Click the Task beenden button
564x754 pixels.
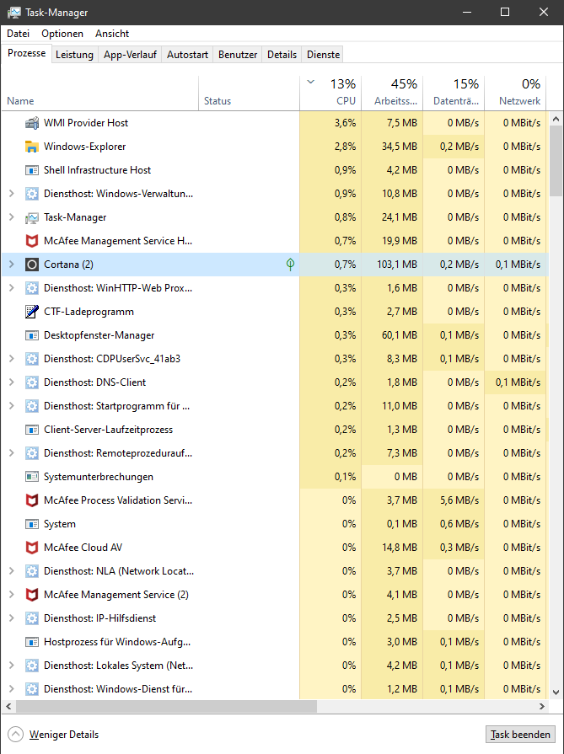coord(520,735)
